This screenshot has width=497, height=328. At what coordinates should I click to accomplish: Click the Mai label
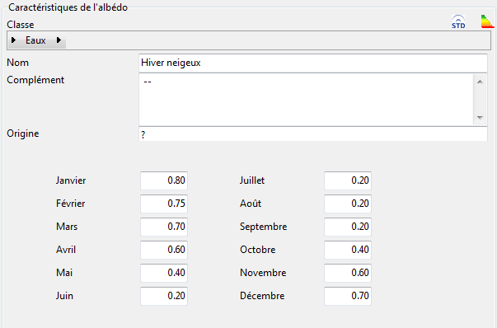pyautogui.click(x=64, y=273)
